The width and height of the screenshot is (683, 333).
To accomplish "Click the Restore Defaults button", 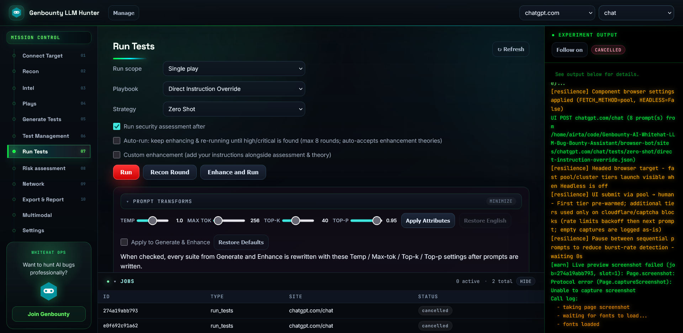I will 241,242.
